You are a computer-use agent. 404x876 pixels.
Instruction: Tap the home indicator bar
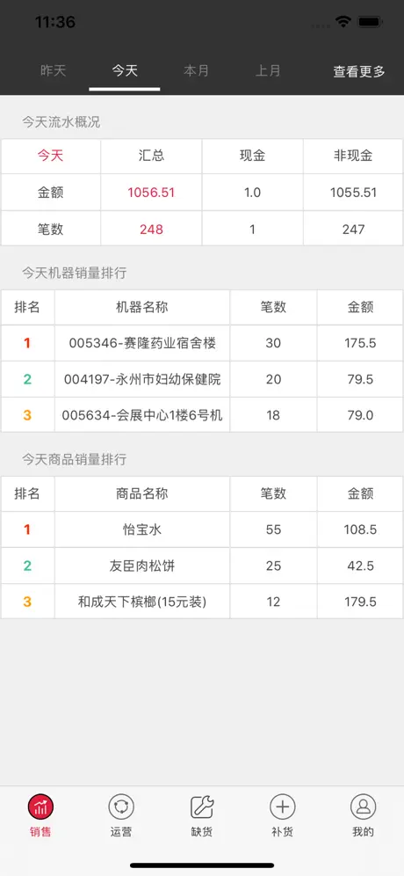click(202, 865)
